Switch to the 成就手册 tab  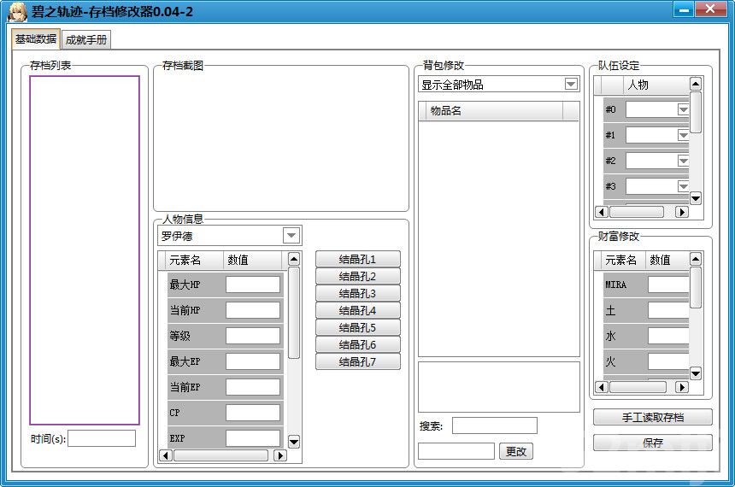pos(86,39)
